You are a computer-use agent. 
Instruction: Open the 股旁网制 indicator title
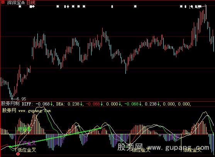pos(10,104)
